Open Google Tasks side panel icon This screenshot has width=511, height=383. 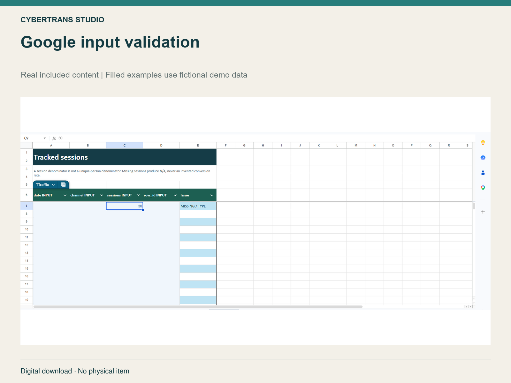[x=483, y=158]
